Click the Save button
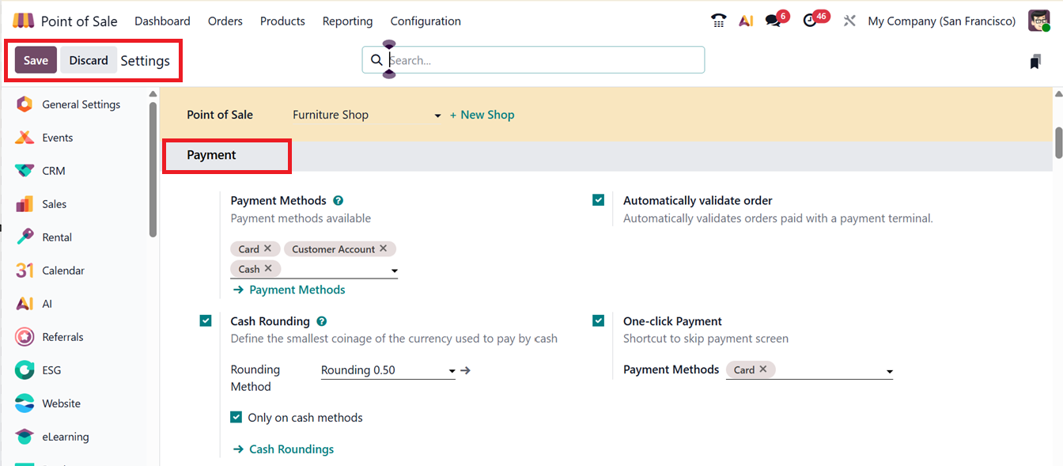 36,60
